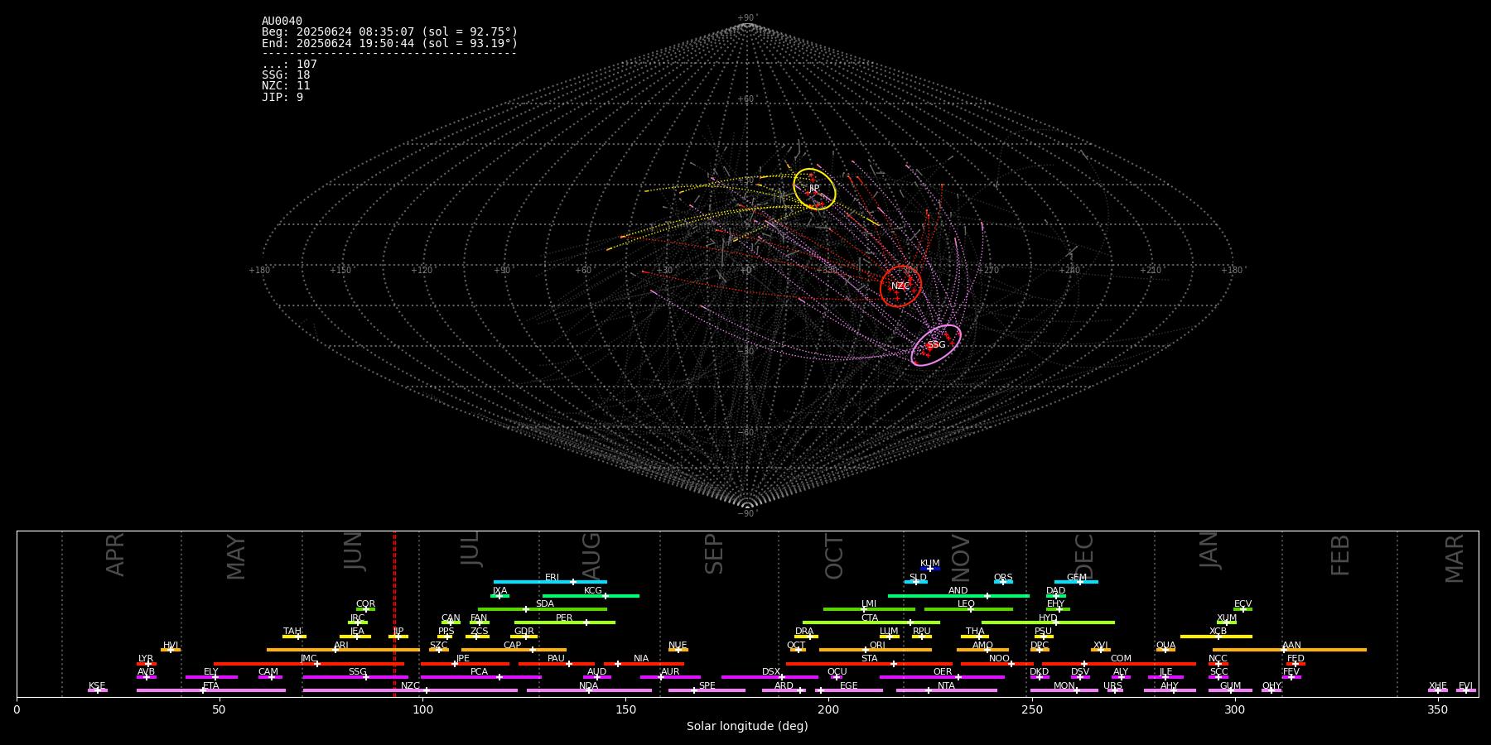Click the pink MON shower bar
1491x745 pixels.
[x=1064, y=690]
